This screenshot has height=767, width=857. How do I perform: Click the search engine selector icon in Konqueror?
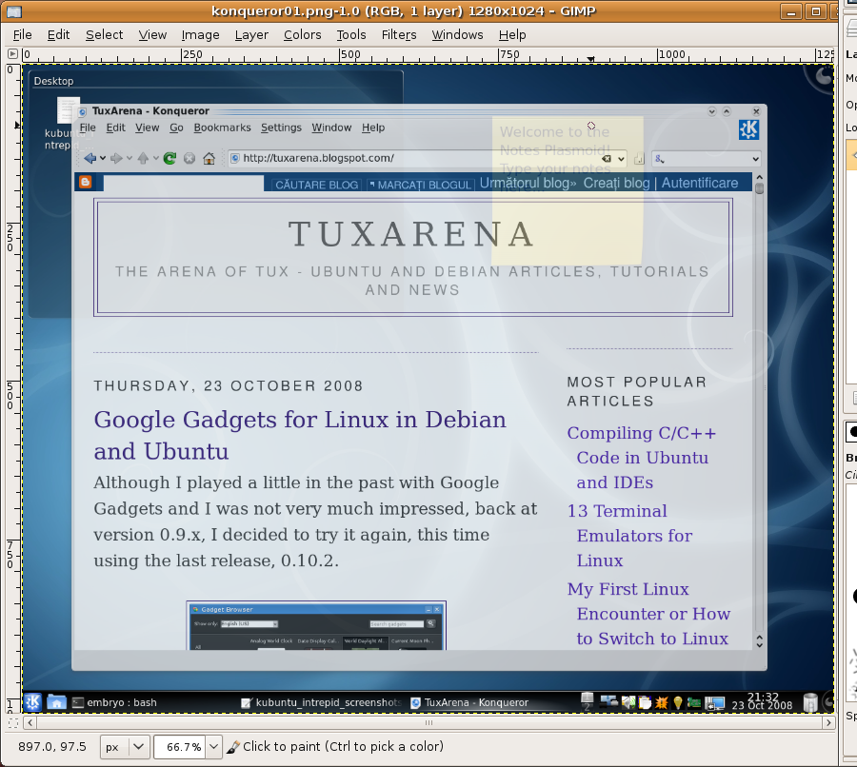point(660,159)
